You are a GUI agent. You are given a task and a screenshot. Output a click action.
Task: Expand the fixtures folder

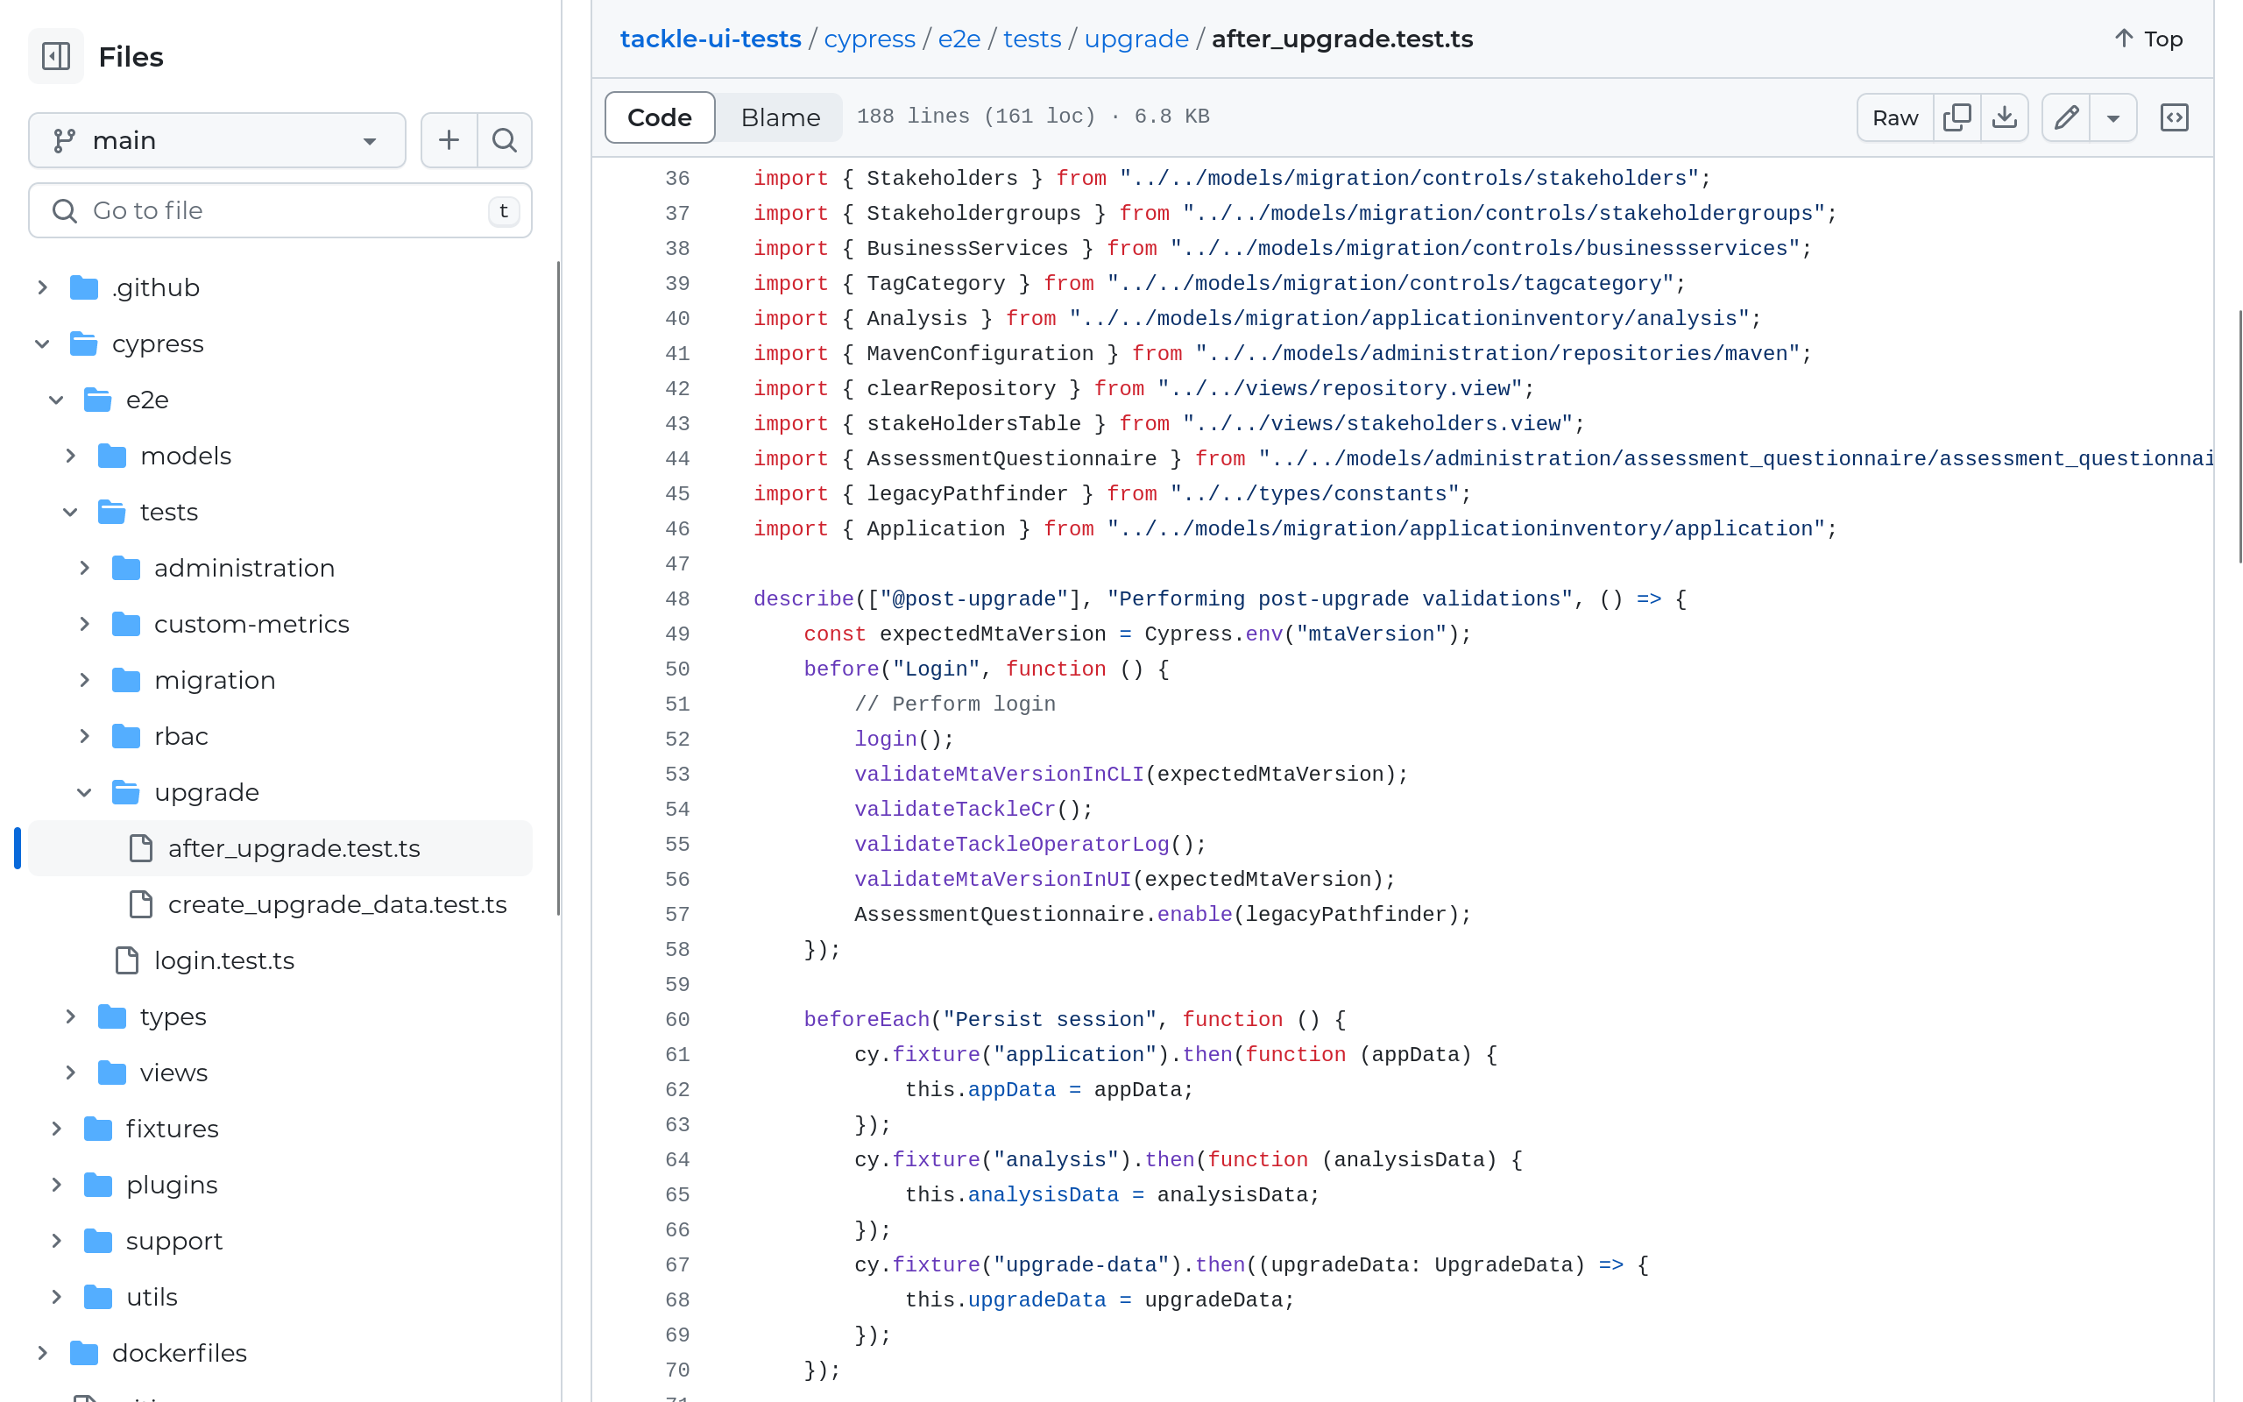57,1129
